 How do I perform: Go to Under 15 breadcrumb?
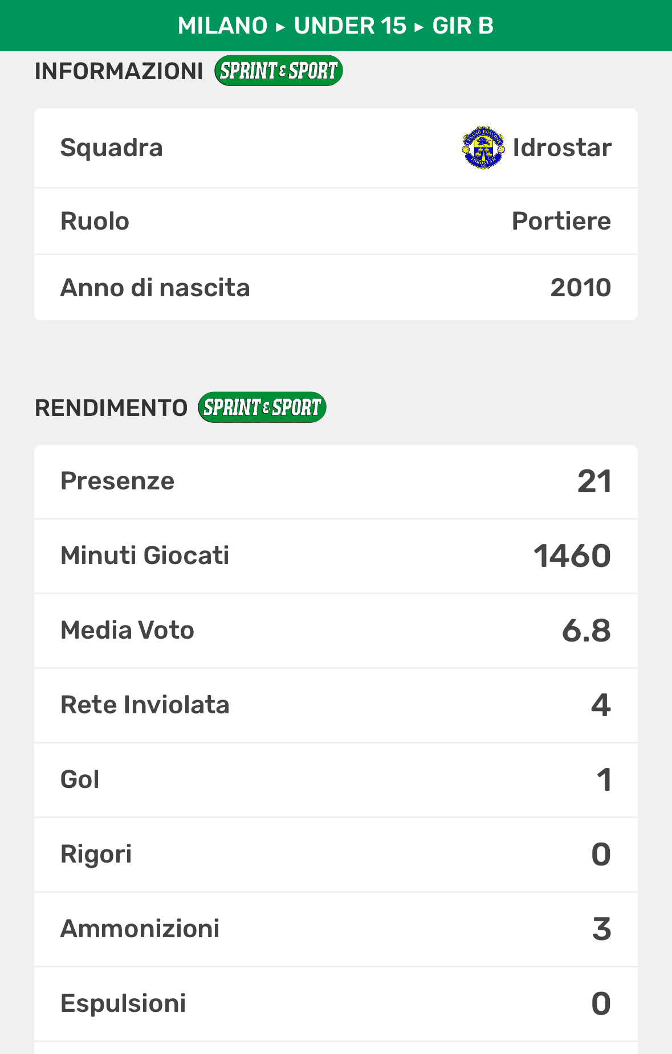(x=350, y=26)
